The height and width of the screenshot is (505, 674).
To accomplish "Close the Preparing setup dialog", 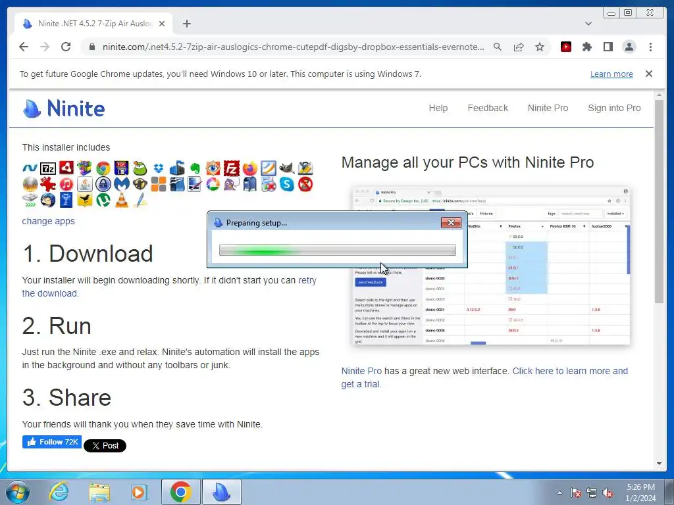I will [x=451, y=222].
